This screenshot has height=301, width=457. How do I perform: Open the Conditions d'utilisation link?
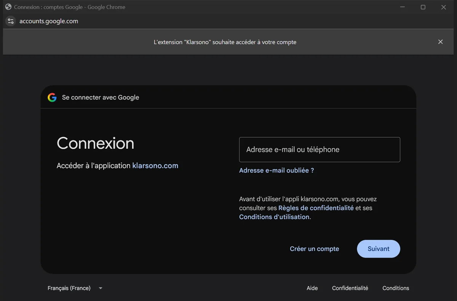point(274,217)
